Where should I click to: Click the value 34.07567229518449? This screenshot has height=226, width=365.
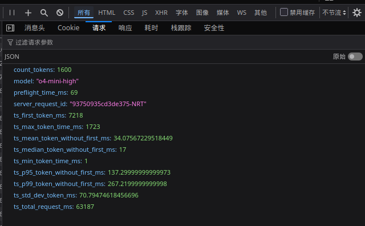143,138
